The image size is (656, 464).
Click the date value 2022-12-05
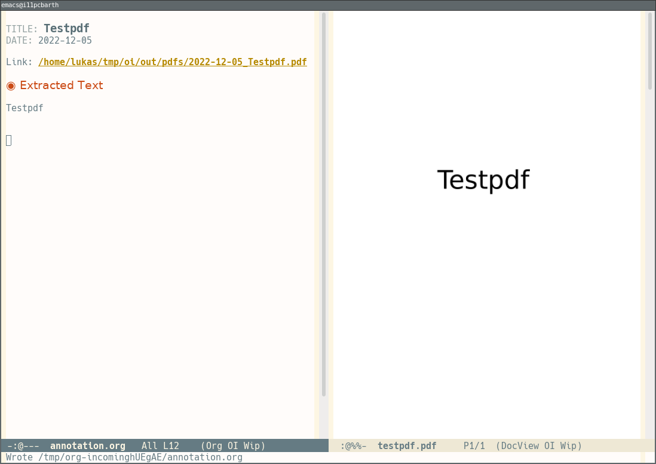(x=65, y=41)
